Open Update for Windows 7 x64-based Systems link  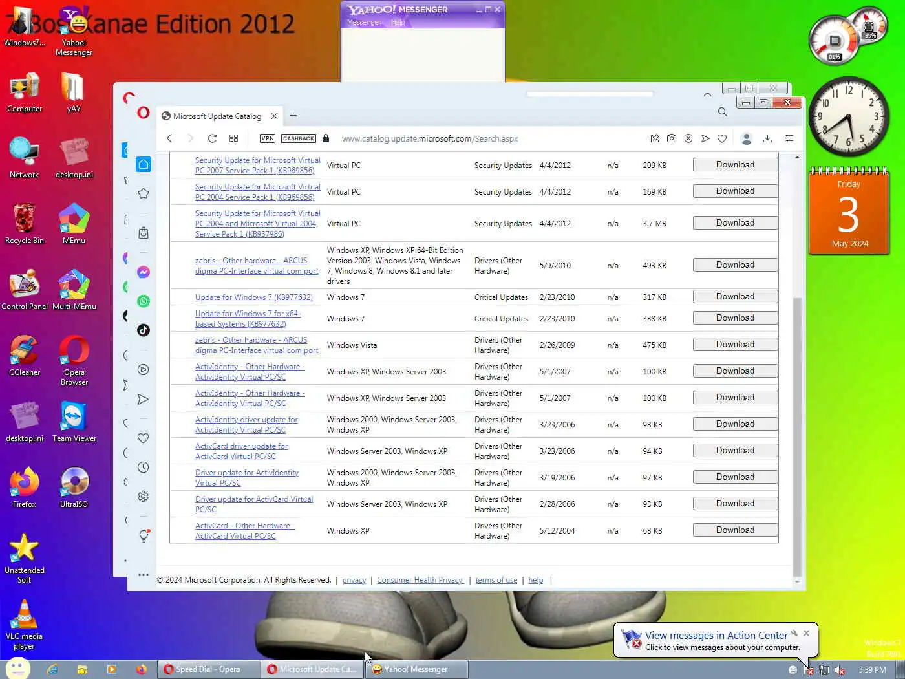248,319
